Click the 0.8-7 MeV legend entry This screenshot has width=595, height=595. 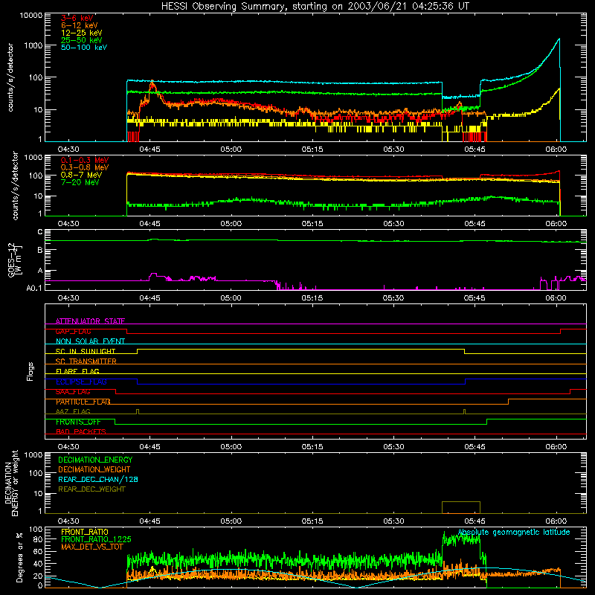tap(81, 175)
